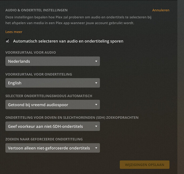The height and width of the screenshot is (174, 184).
Task: Click the arrow icon beside 'Getoond bij vreemd audiospoor'
Action: coord(96,105)
